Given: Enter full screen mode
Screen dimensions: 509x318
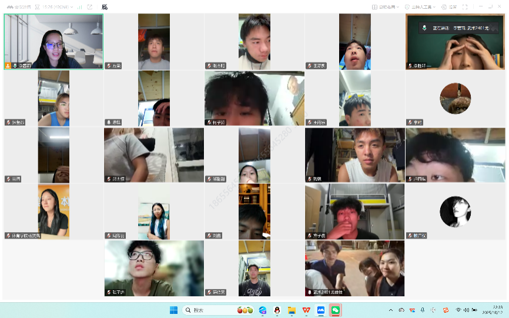Looking at the screenshot, I should (465, 7).
